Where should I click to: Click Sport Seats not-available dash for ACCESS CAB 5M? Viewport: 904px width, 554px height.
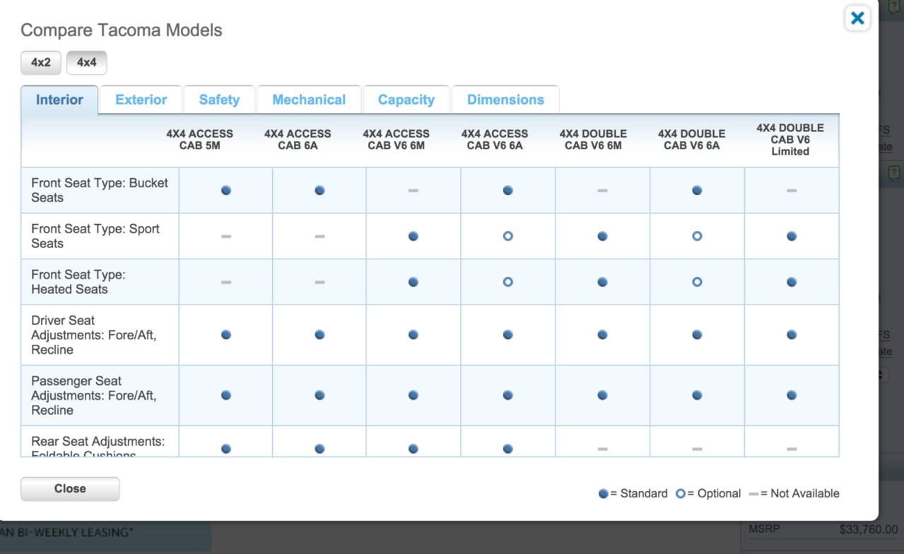click(226, 236)
